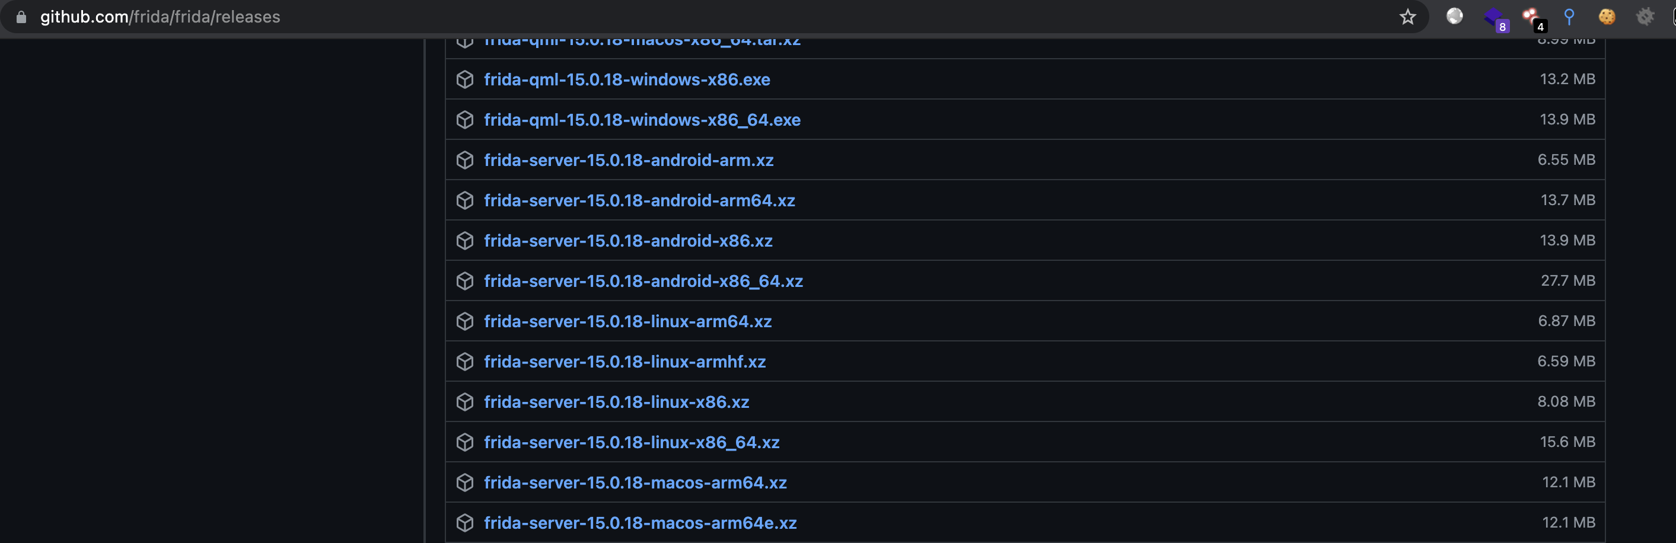
Task: Download frida-qml-15.0.18-windows-x86.exe
Action: coord(626,79)
